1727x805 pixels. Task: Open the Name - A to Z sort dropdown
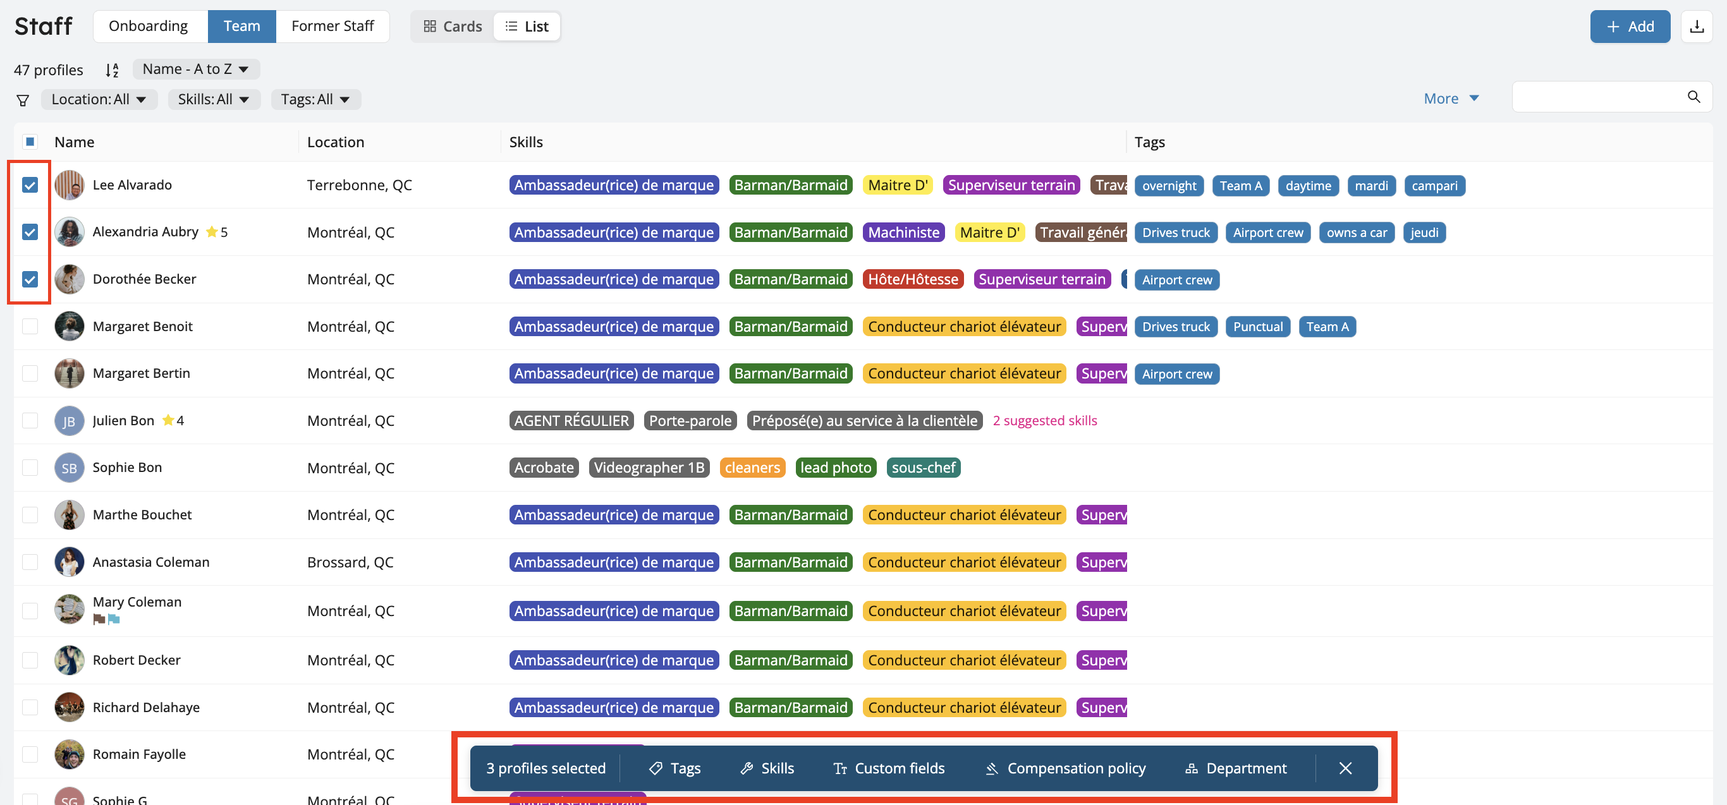[196, 69]
